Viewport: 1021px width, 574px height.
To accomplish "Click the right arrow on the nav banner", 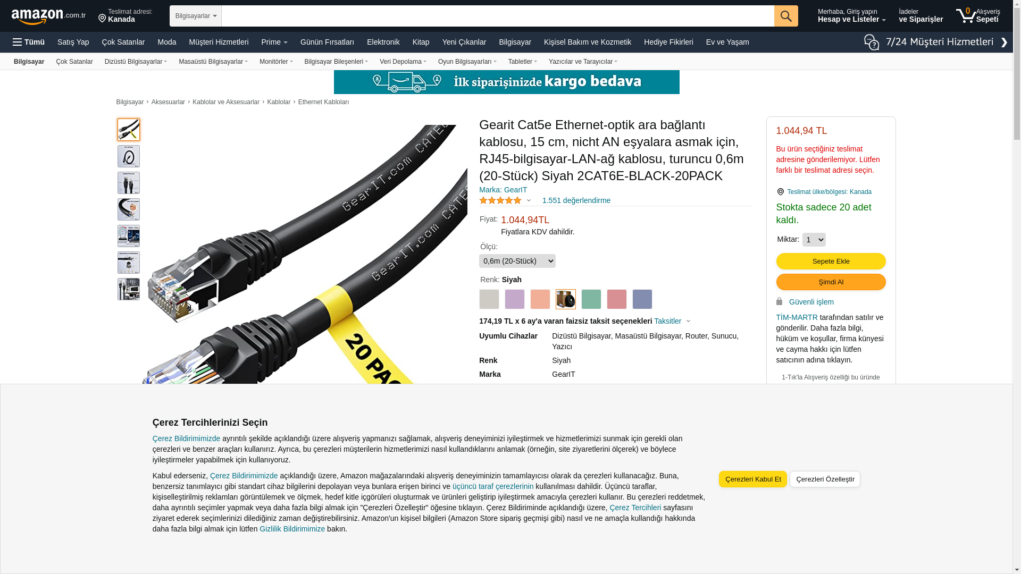I will pyautogui.click(x=1004, y=43).
